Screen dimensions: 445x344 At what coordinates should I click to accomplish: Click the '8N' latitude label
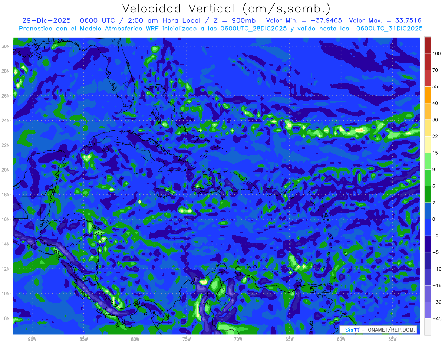(7, 318)
